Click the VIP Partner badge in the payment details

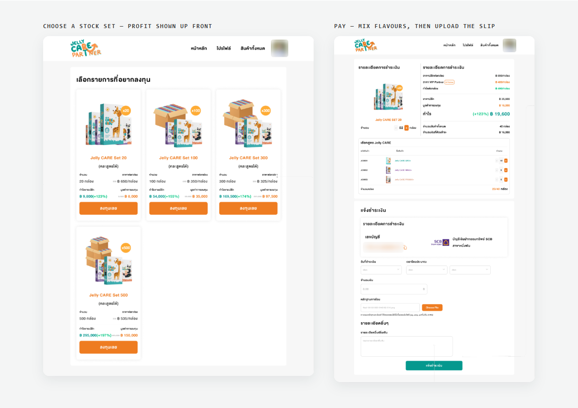[x=450, y=82]
